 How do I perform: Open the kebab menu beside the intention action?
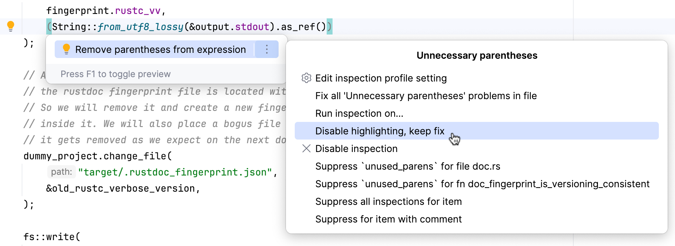click(267, 49)
